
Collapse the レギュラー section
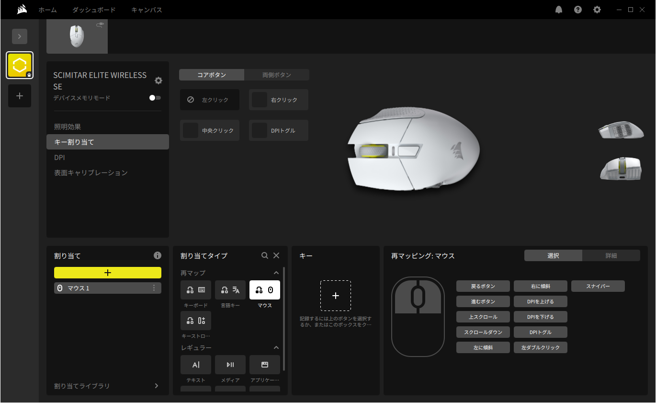276,347
